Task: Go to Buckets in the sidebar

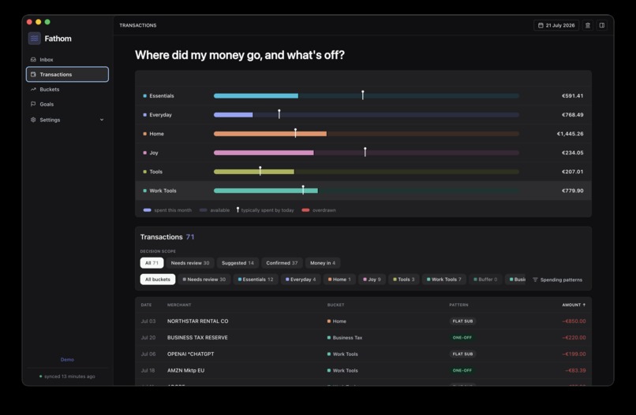Action: 67,89
